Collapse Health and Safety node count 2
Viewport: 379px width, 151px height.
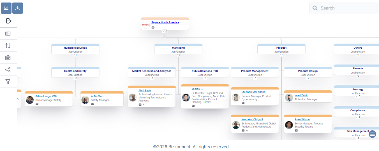pos(75,78)
